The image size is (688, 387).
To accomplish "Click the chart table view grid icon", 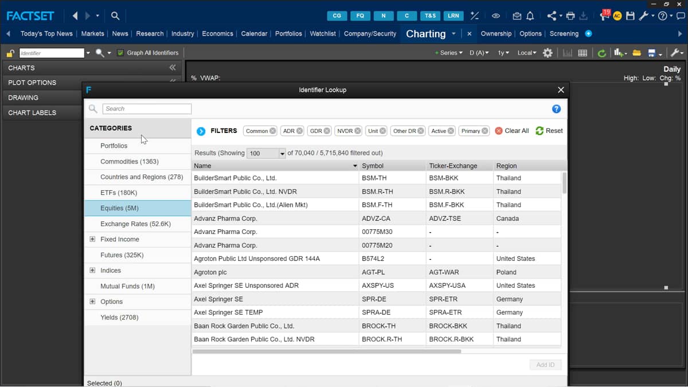I will (x=583, y=53).
